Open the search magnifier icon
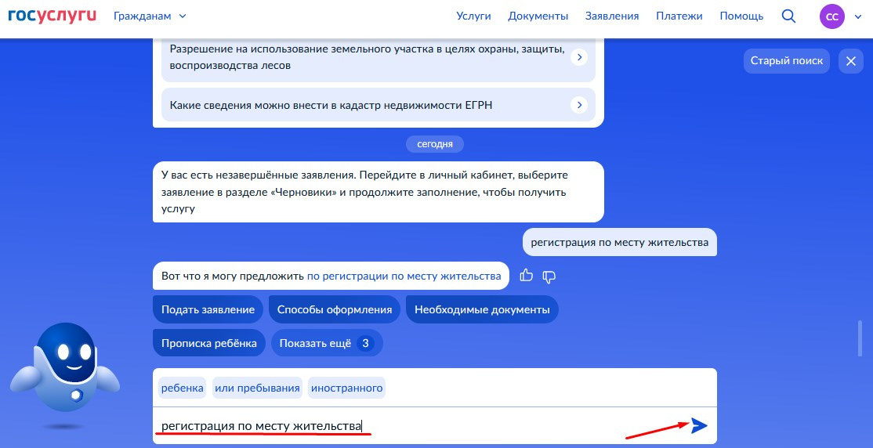873x448 pixels. (788, 16)
